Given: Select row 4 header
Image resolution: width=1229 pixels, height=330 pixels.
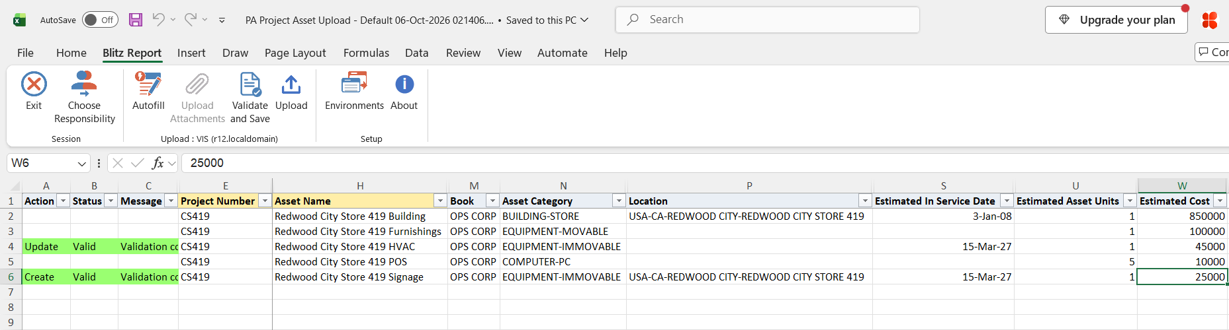Looking at the screenshot, I should [x=11, y=246].
